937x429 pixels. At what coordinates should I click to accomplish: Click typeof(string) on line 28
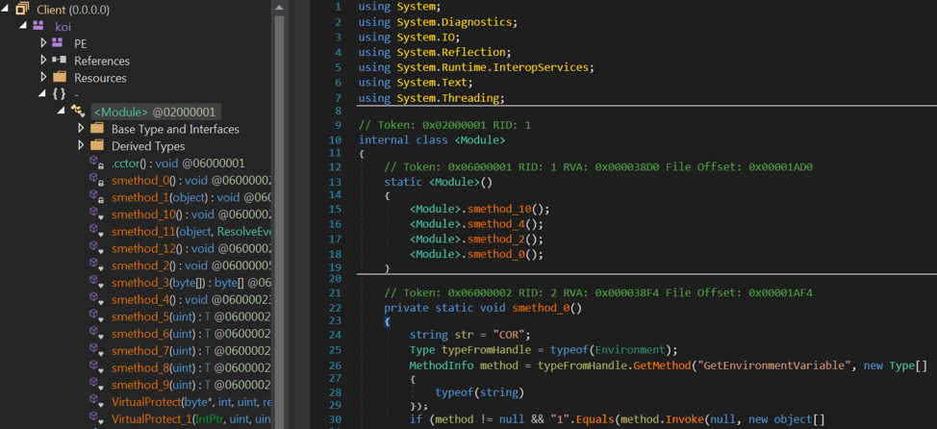(480, 391)
